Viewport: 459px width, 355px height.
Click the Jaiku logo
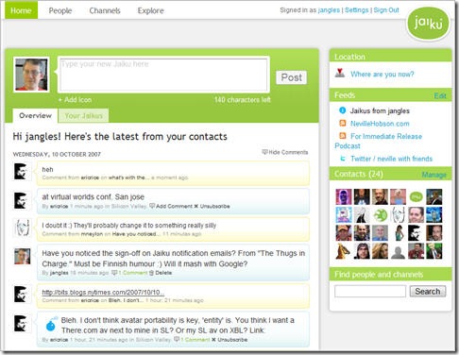pos(428,23)
